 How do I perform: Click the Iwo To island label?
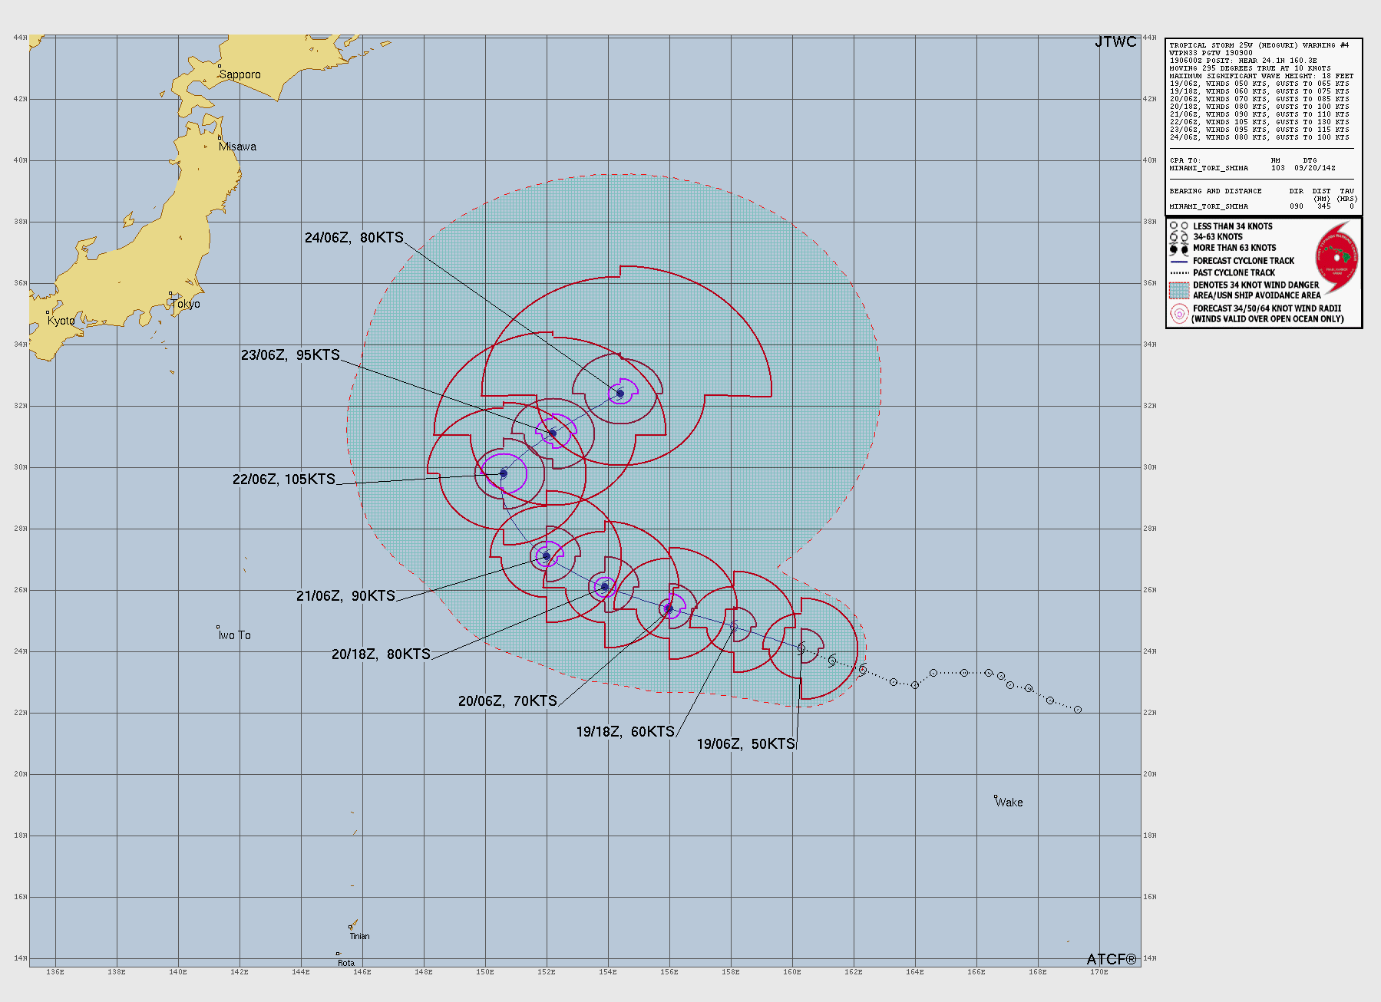[x=234, y=635]
